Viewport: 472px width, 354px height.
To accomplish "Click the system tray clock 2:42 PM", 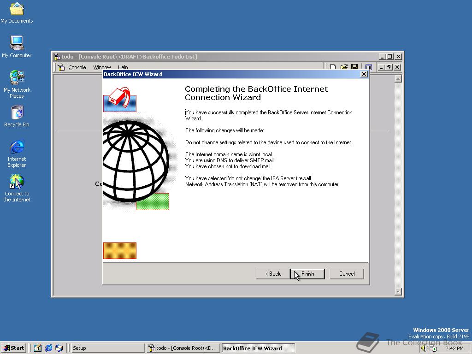I will [x=454, y=348].
